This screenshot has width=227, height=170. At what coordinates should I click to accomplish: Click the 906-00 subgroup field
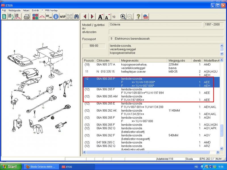(94, 46)
